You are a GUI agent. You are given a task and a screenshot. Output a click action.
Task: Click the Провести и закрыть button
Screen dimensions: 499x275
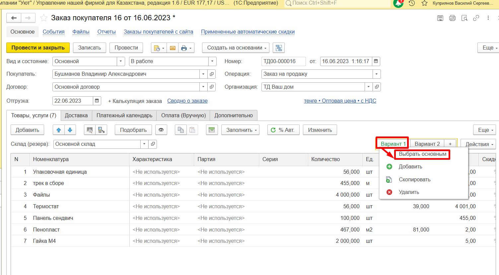point(38,48)
